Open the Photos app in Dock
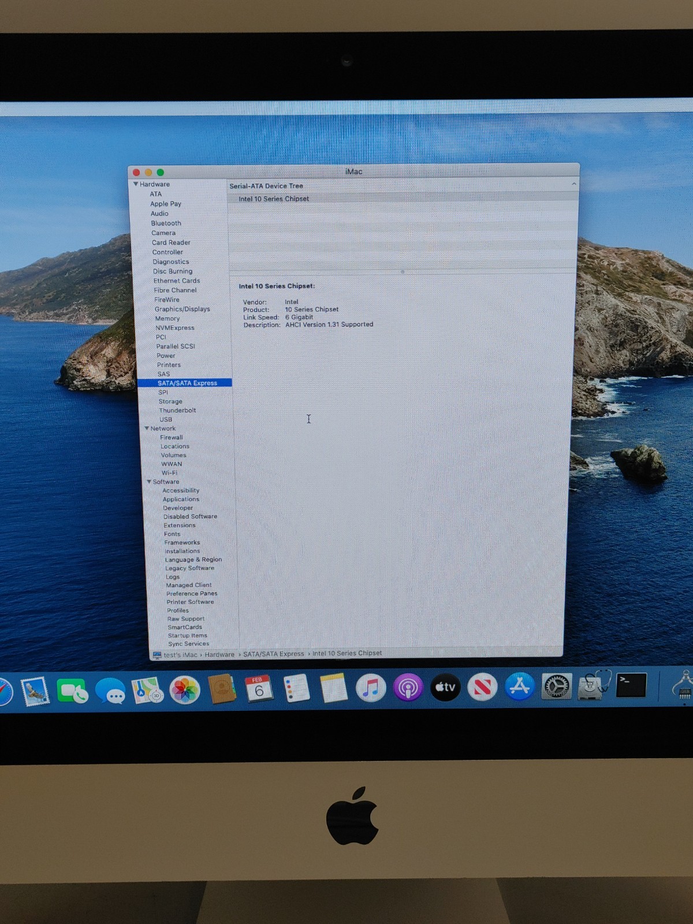693x924 pixels. 185,690
